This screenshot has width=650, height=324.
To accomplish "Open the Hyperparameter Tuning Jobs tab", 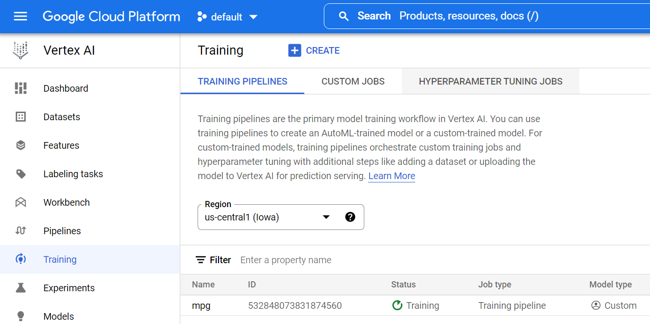I will (x=490, y=81).
